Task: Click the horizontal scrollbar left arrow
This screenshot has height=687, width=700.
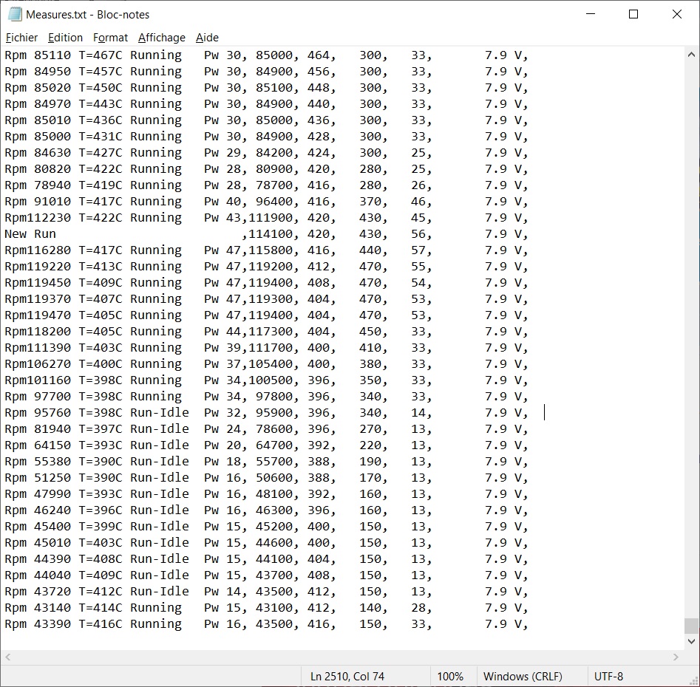Action: [x=8, y=657]
